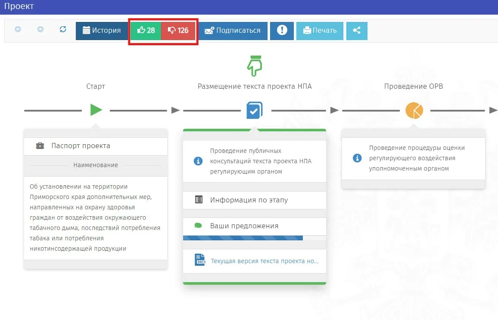Click info icon in Проведение ОРВ card
Viewport: 498px width, 320px height.
(357, 158)
